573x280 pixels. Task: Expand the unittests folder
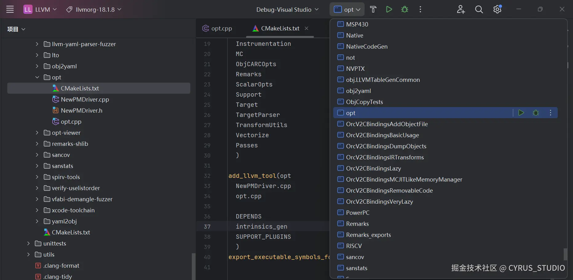[29, 243]
